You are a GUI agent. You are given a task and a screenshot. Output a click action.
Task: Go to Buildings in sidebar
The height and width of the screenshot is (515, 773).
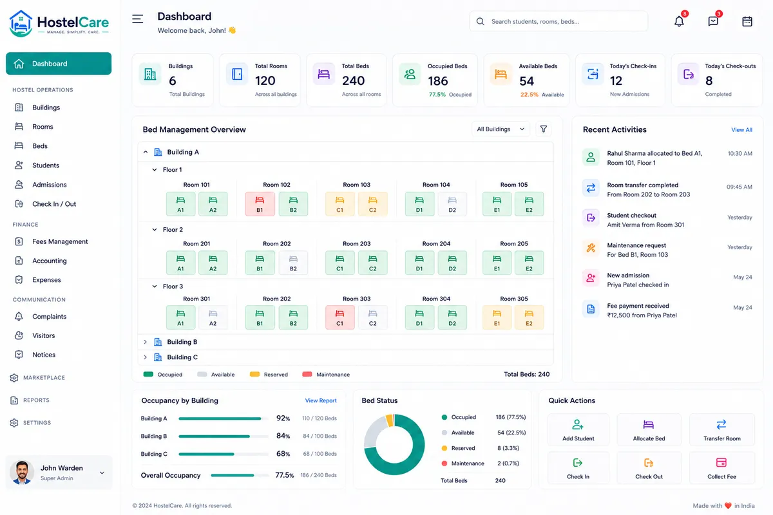coord(46,108)
